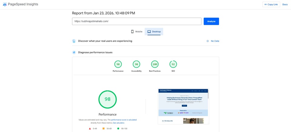Open 'performance score is calculated' link
291x132 pixels.
pos(124,120)
